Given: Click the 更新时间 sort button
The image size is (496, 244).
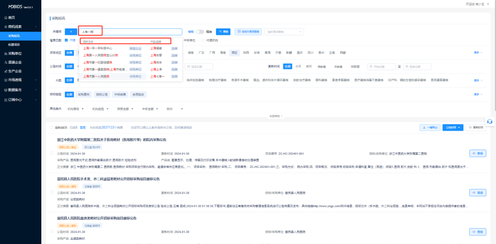Looking at the screenshot, I should (x=476, y=128).
